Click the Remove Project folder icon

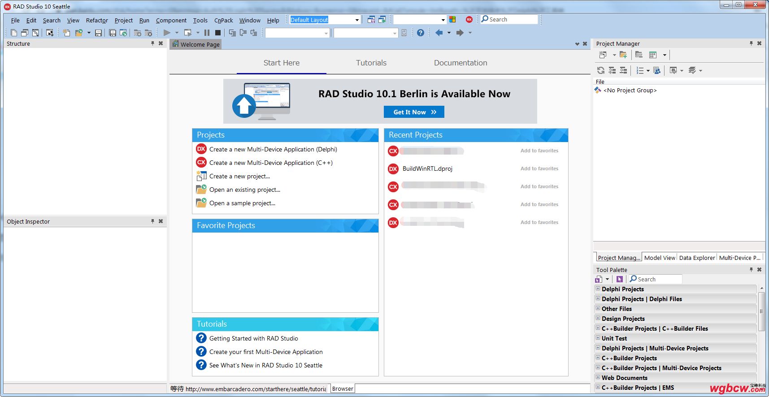click(x=639, y=55)
